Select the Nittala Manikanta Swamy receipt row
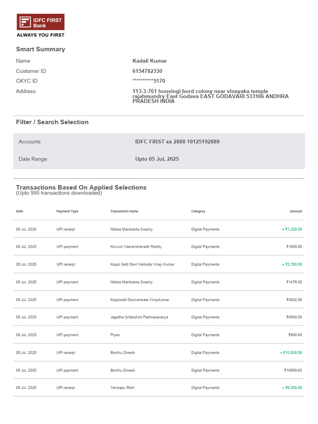318x424 pixels. 159,229
